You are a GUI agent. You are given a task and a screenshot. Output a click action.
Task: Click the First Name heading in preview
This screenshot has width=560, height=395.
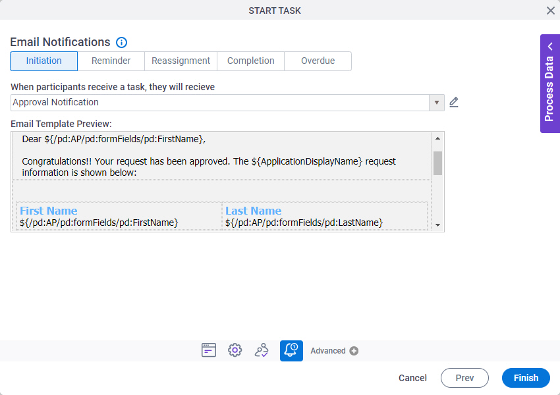click(x=49, y=211)
